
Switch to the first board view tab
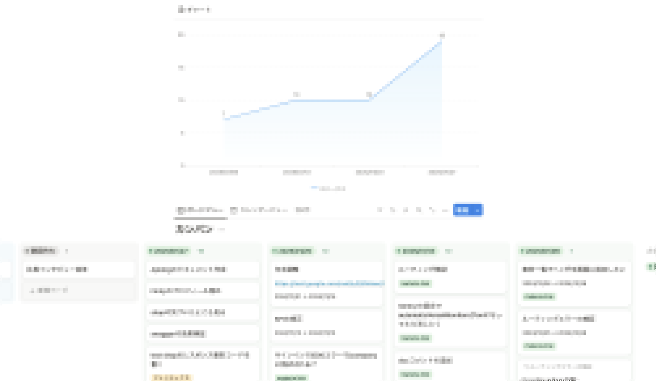coord(201,210)
